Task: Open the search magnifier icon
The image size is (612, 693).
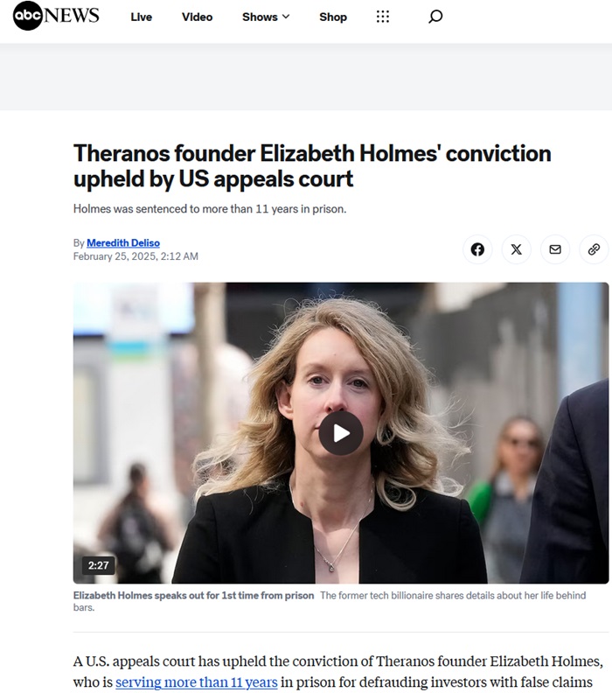Action: click(435, 17)
